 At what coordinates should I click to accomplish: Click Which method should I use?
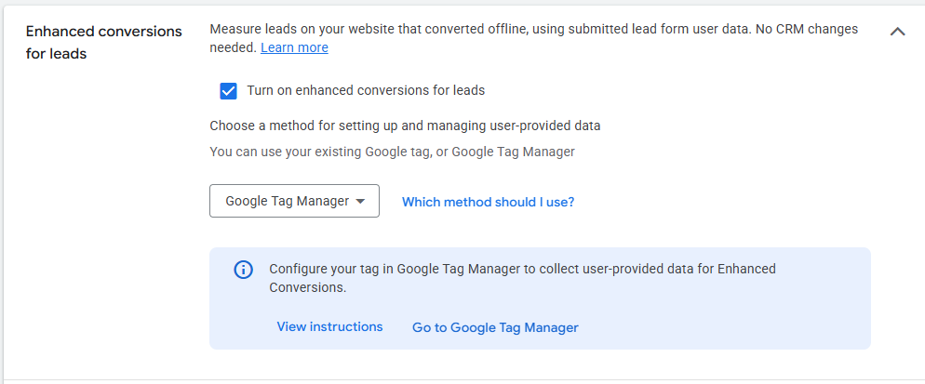pyautogui.click(x=488, y=202)
